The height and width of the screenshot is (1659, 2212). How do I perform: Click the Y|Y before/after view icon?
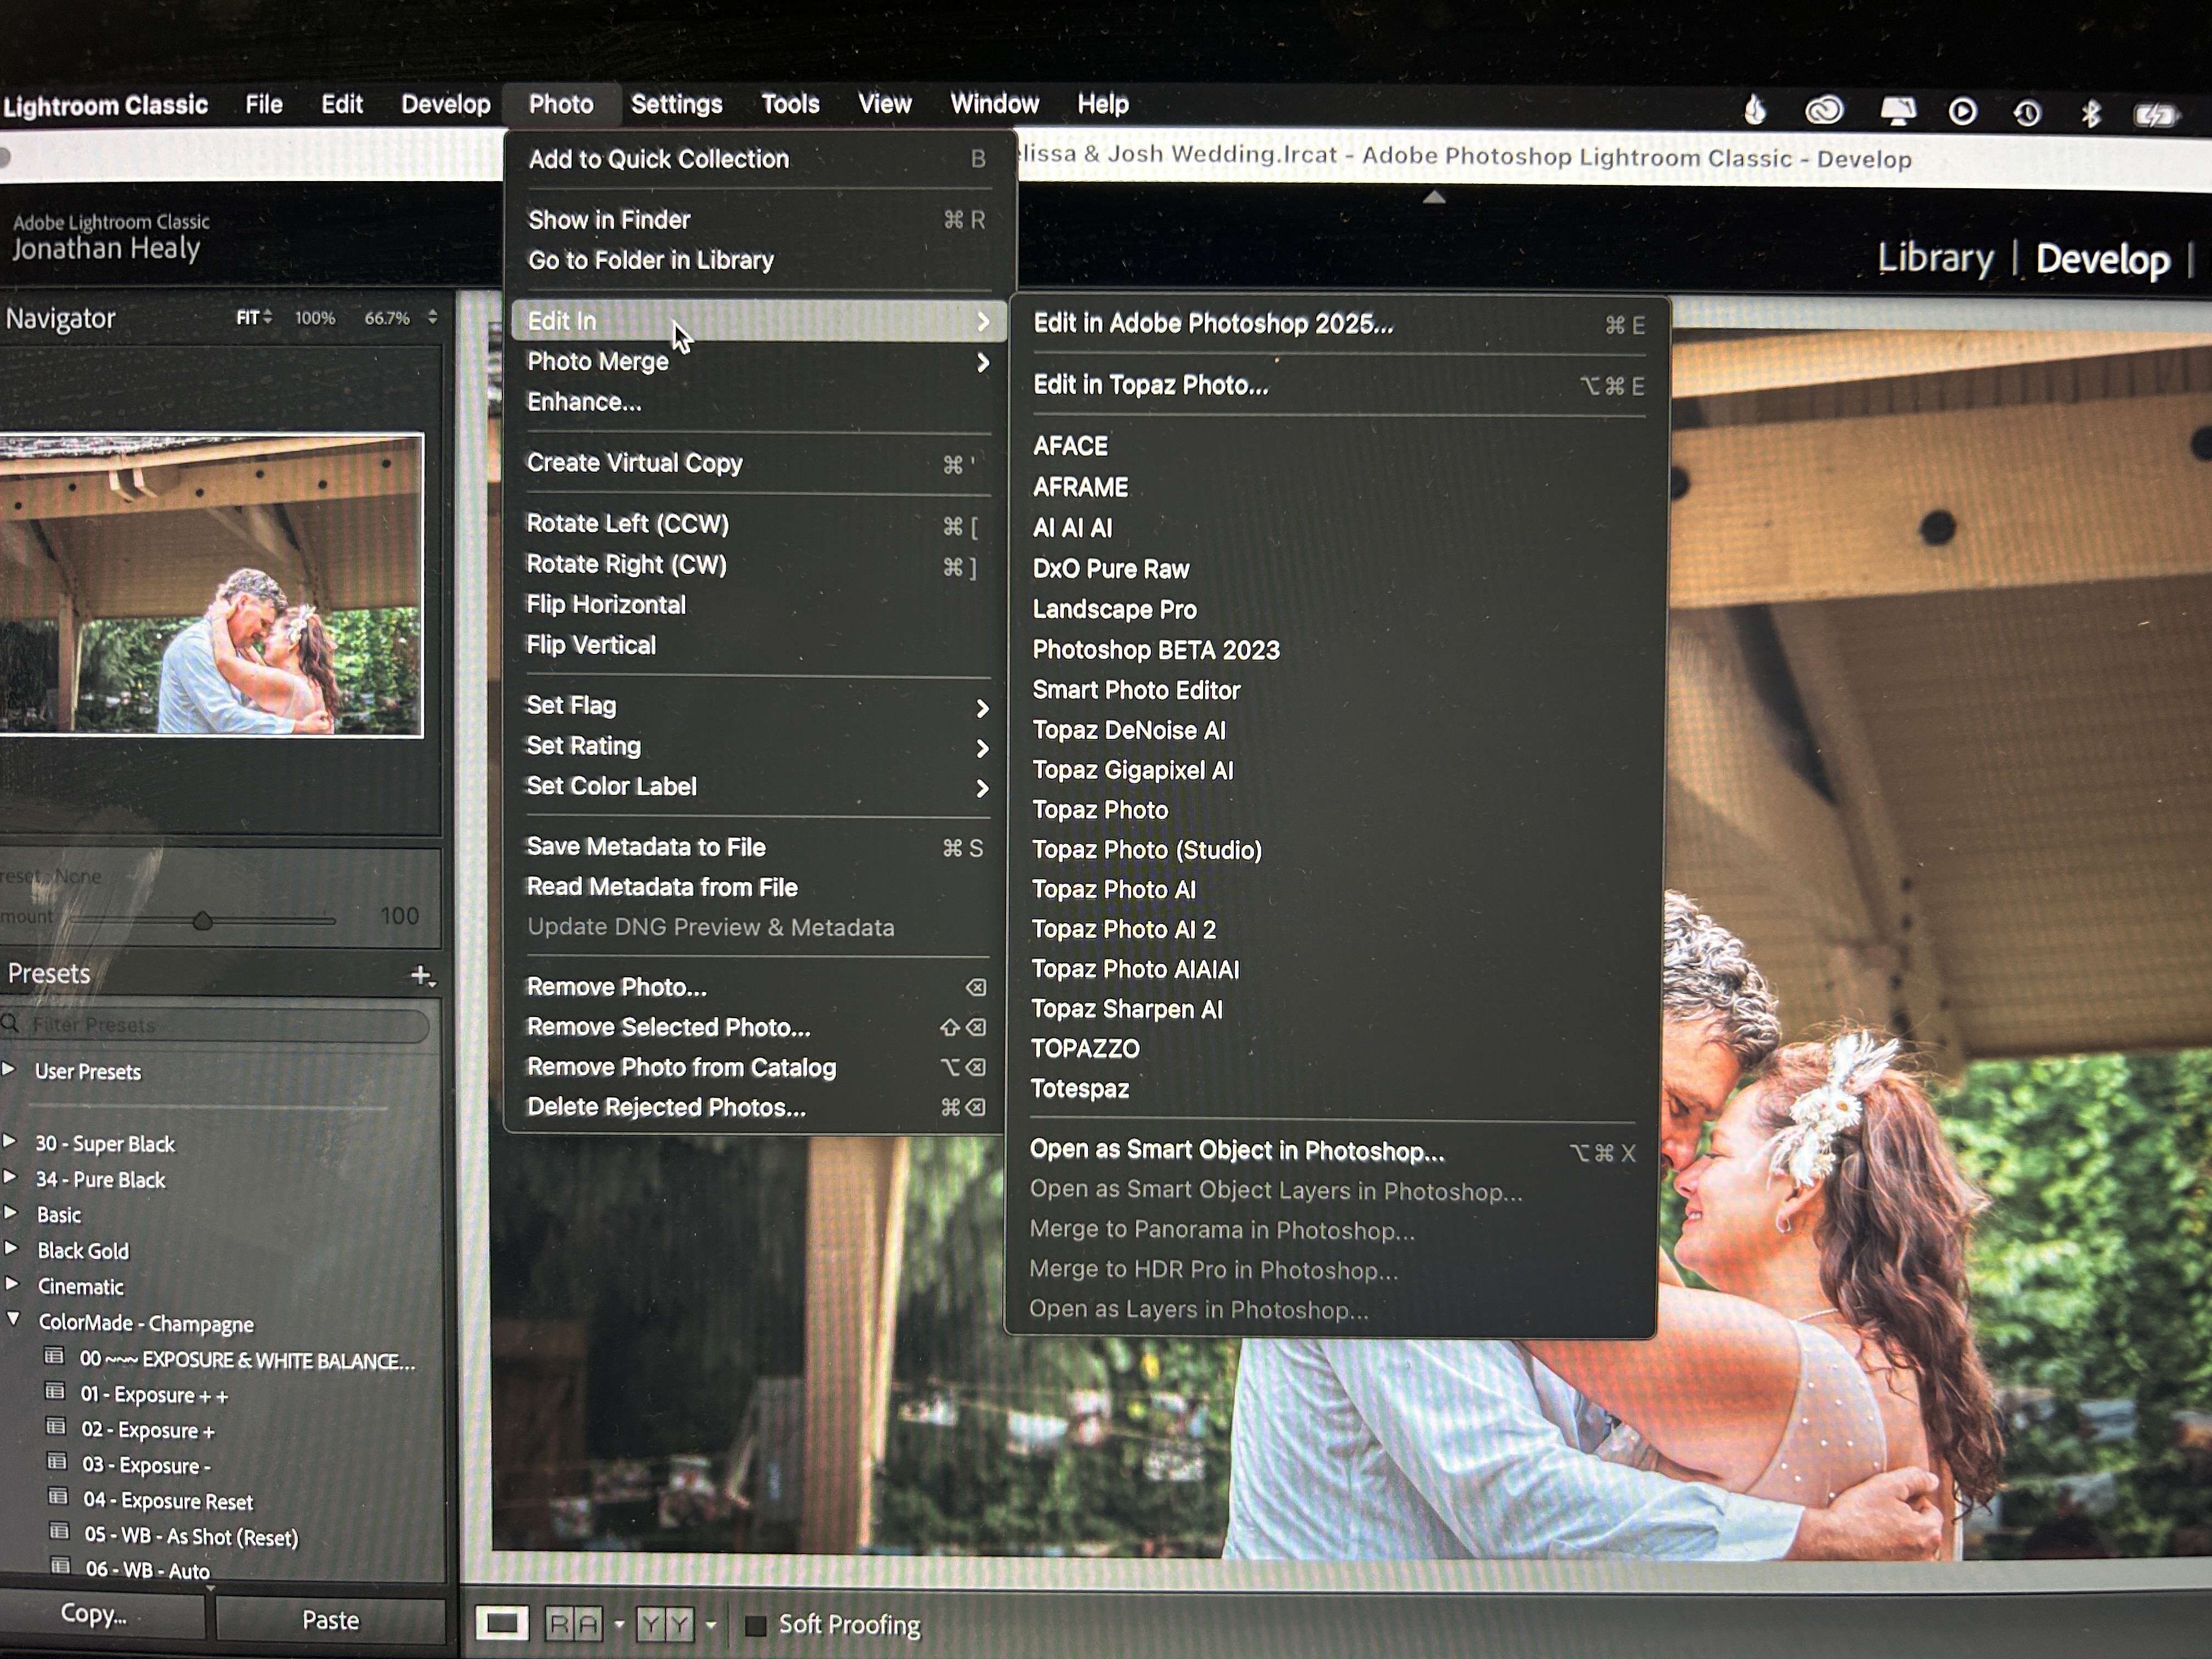(665, 1624)
